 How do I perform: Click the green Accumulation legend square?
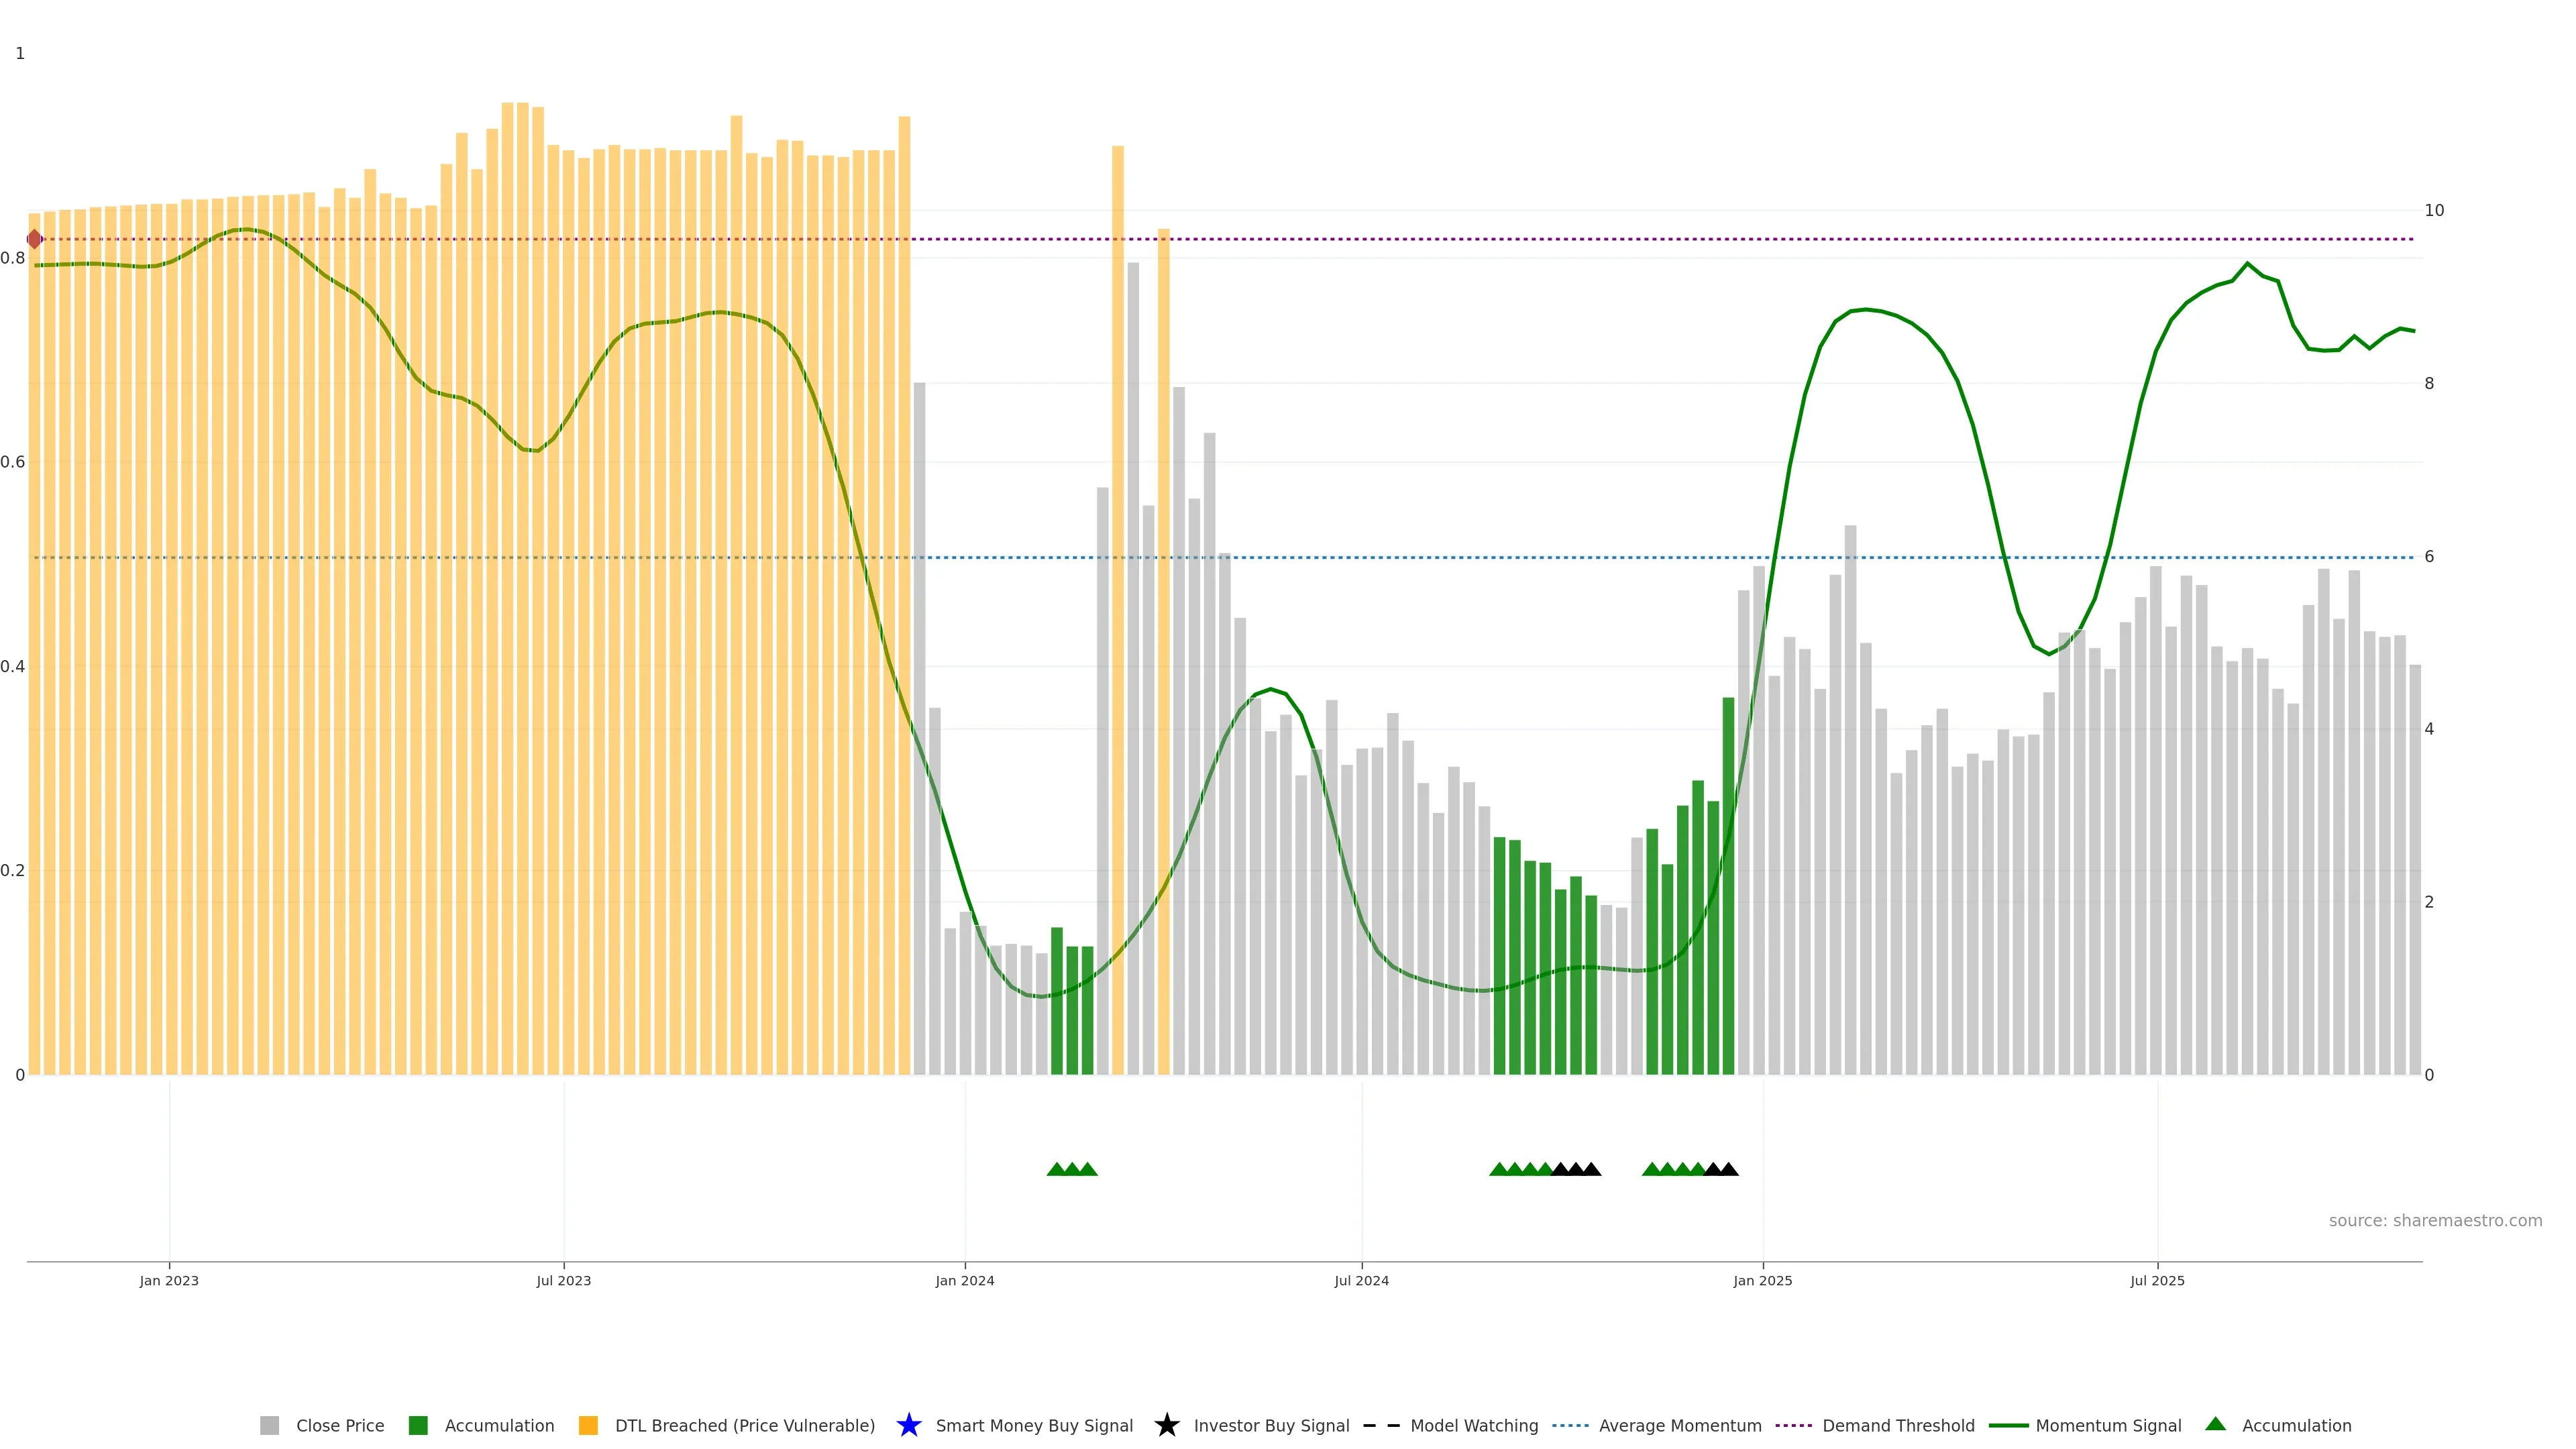tap(418, 1425)
